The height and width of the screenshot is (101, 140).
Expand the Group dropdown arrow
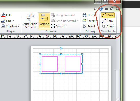pyautogui.click(x=66, y=26)
